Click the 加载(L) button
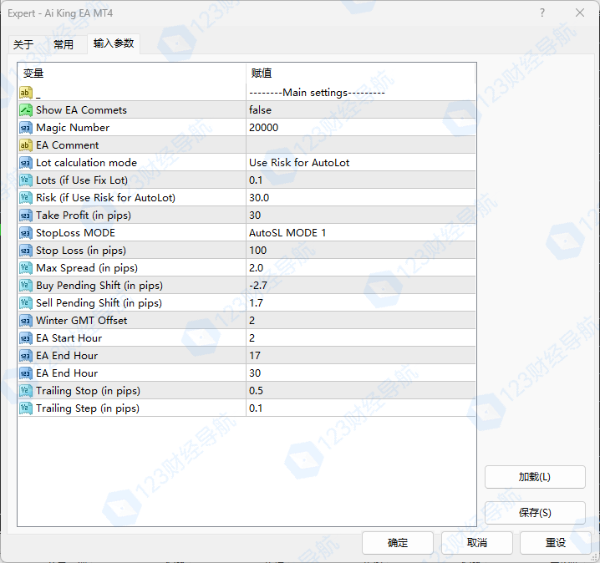The image size is (600, 563). point(535,477)
